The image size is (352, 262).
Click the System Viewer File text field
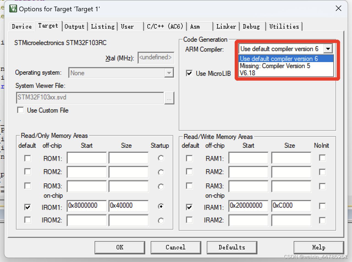pyautogui.click(x=90, y=98)
